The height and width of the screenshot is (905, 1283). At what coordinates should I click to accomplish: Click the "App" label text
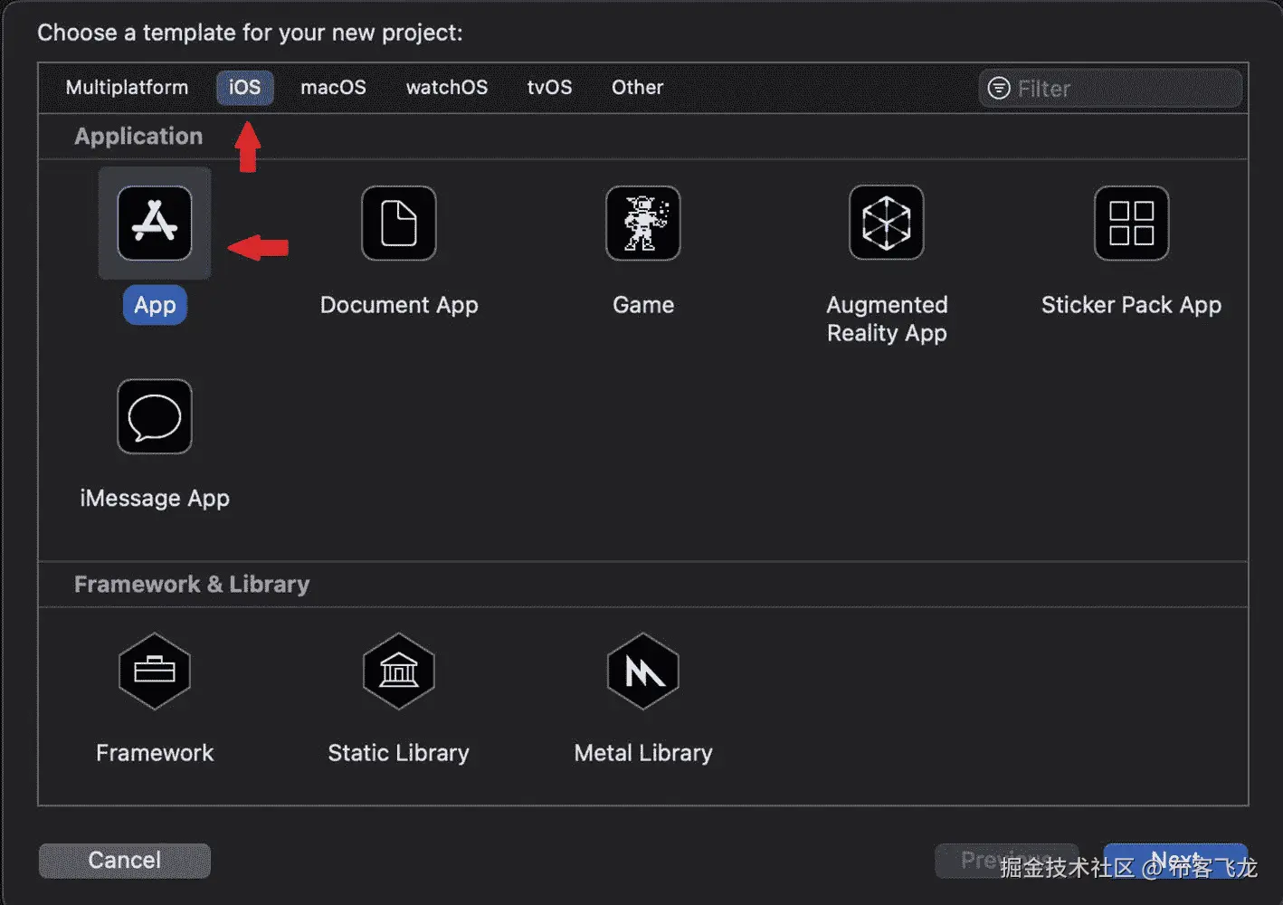pos(155,305)
